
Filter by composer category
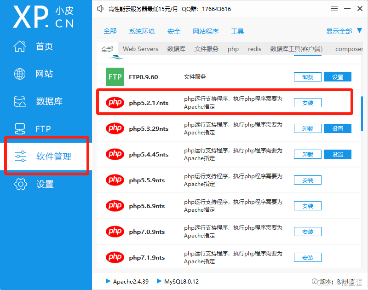pos(349,49)
